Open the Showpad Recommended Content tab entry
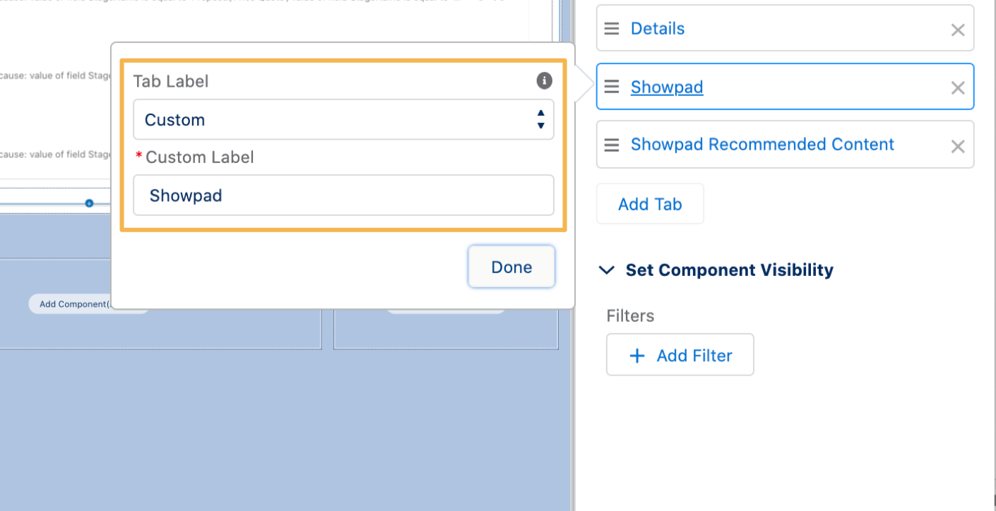Image resolution: width=996 pixels, height=511 pixels. coord(761,144)
